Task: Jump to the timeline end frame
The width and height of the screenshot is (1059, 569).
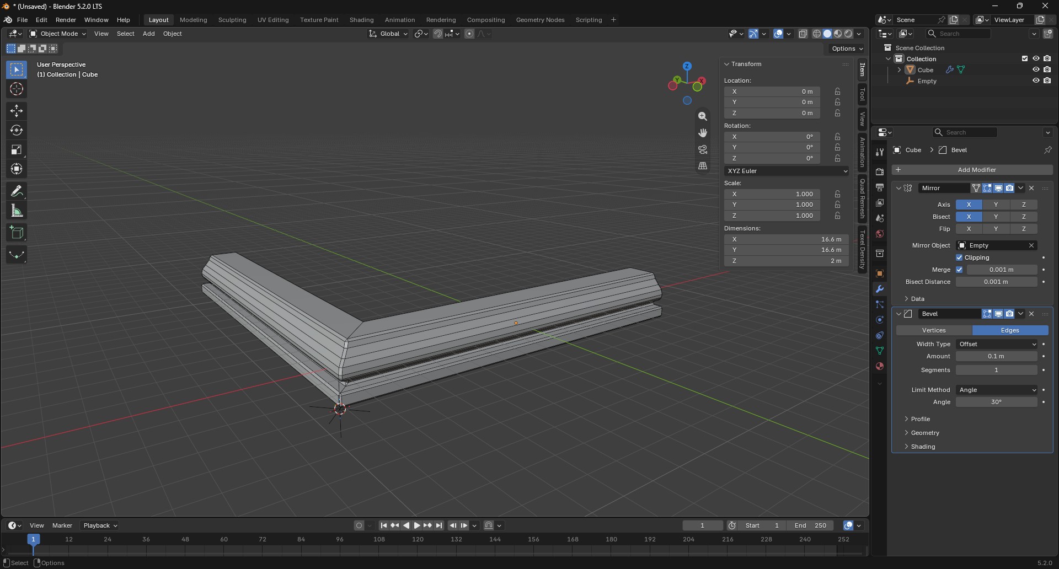Action: pyautogui.click(x=440, y=525)
